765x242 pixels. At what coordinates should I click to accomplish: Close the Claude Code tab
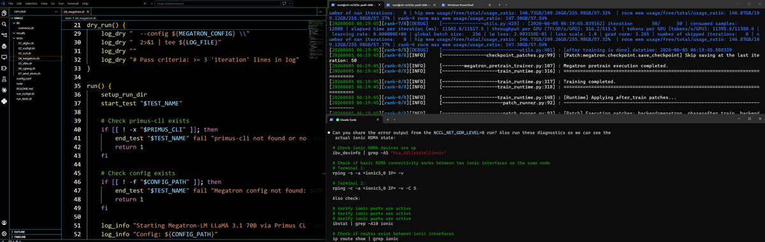coord(377,120)
